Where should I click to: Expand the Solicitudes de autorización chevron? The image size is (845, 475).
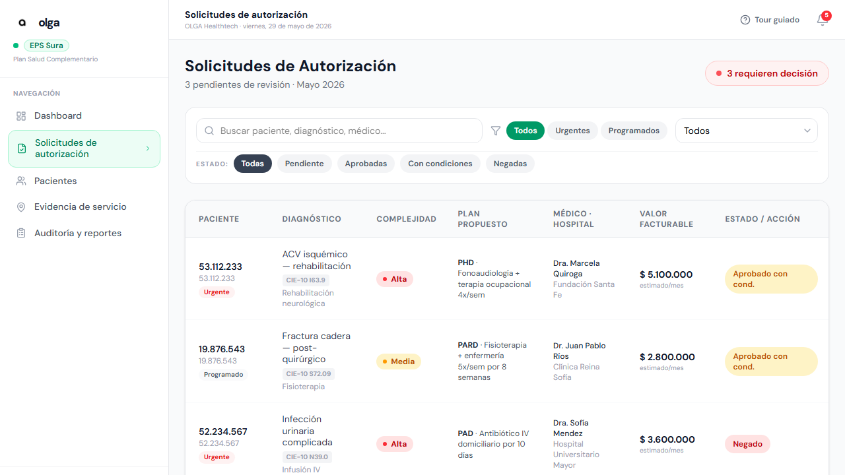click(x=148, y=148)
